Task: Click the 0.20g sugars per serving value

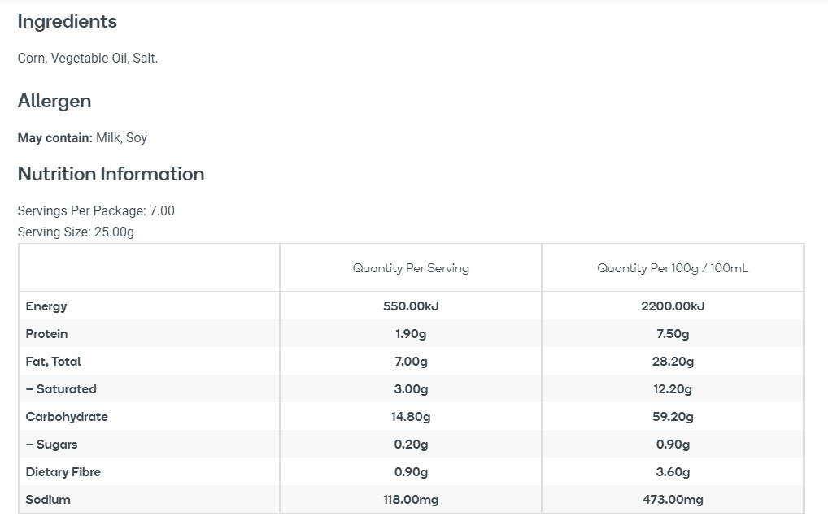Action: [411, 445]
